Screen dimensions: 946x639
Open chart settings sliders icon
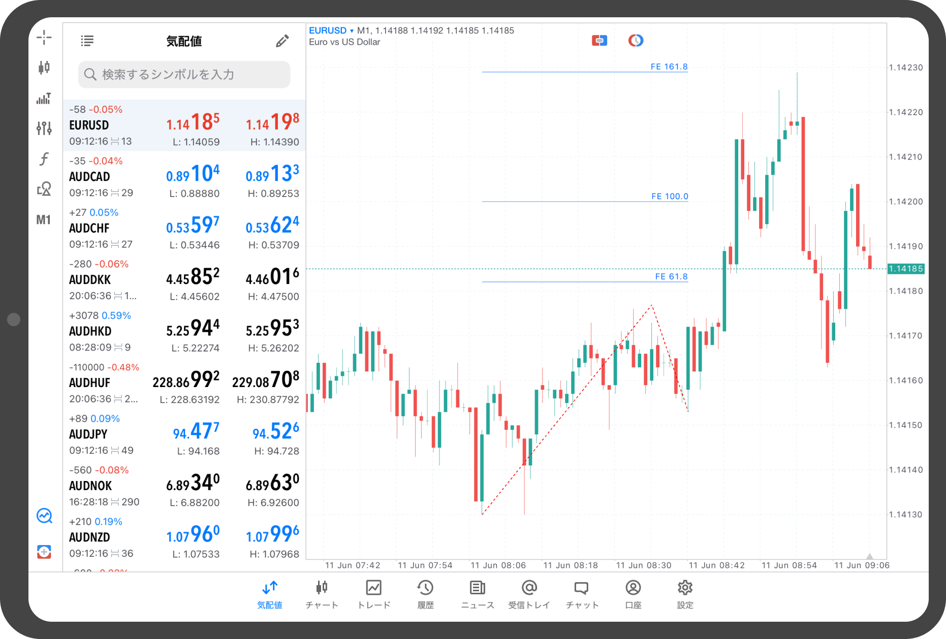(44, 128)
